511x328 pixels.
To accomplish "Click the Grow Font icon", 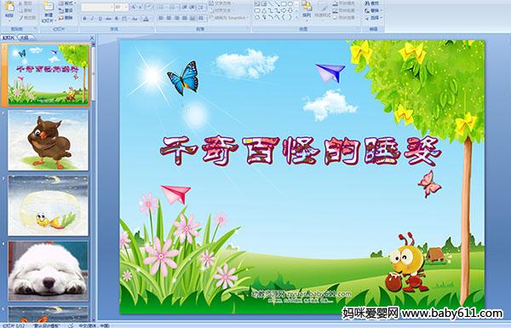I will click(134, 7).
